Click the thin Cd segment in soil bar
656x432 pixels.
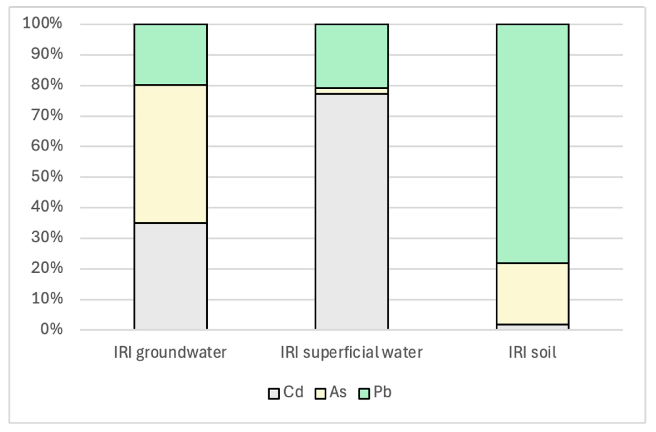click(532, 327)
